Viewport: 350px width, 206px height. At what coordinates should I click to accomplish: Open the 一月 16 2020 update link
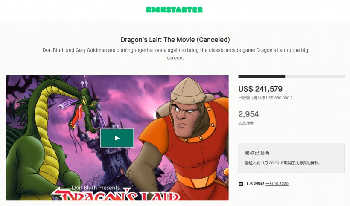[x=277, y=183]
